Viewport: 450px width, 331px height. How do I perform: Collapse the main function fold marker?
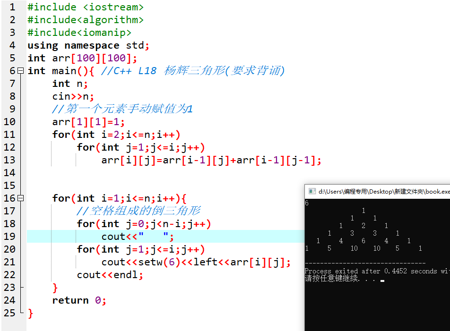coord(21,70)
